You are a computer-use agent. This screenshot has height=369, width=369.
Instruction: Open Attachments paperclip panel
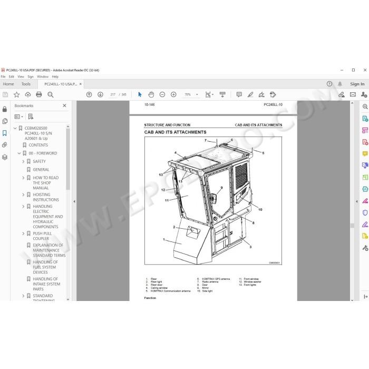pos(5,145)
